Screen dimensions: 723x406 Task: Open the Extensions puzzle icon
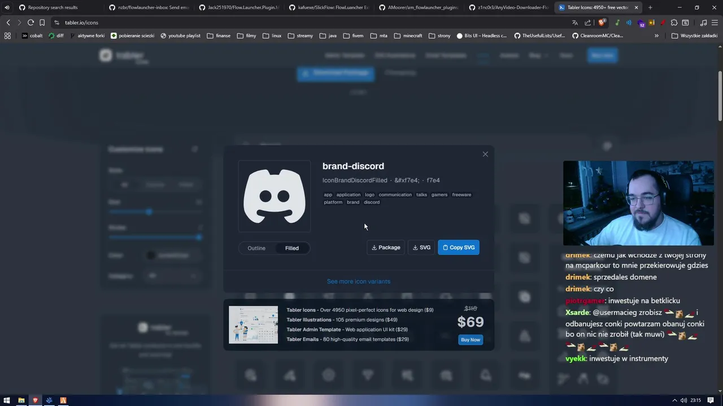(674, 23)
